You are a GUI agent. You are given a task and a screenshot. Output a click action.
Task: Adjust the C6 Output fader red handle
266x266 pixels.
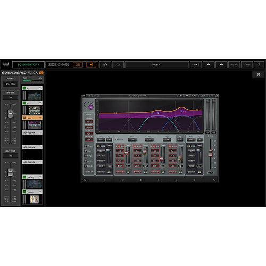pyautogui.click(x=210, y=153)
